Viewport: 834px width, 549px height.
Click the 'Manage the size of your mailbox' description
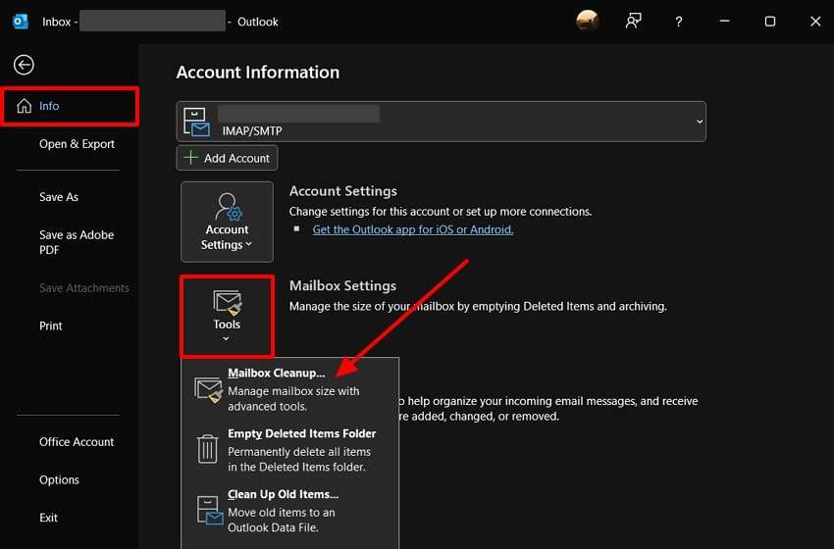coord(478,306)
